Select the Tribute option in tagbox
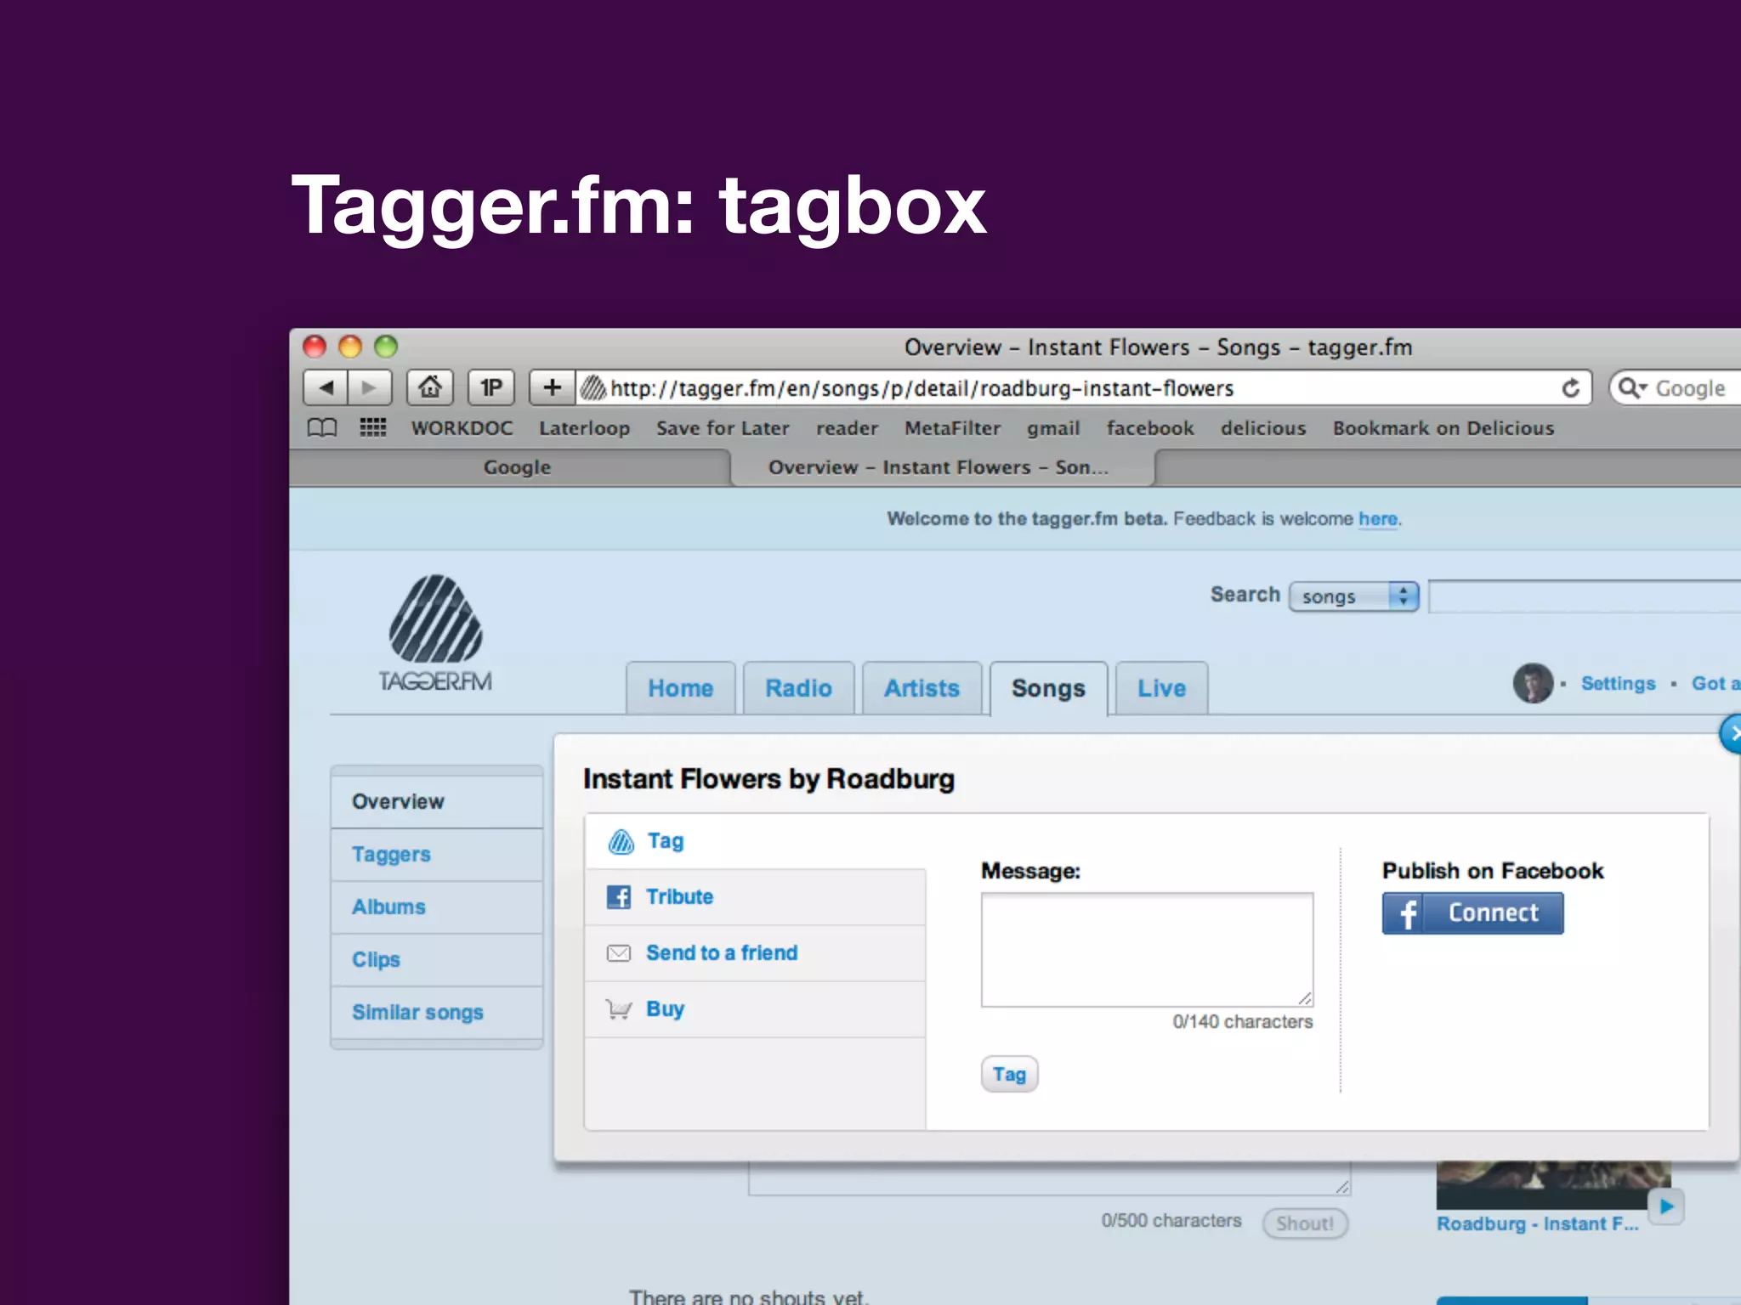1741x1305 pixels. click(x=755, y=897)
